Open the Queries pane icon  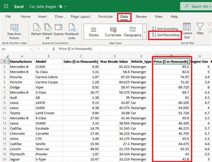(59, 27)
